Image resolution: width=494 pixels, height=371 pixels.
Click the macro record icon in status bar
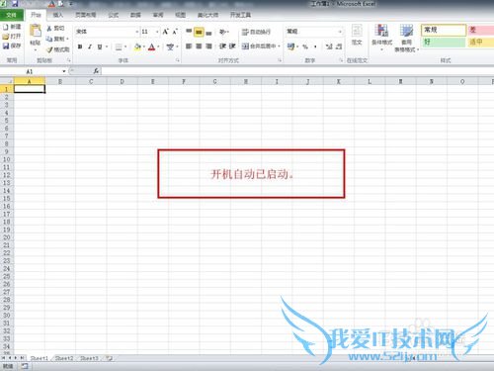click(x=25, y=366)
